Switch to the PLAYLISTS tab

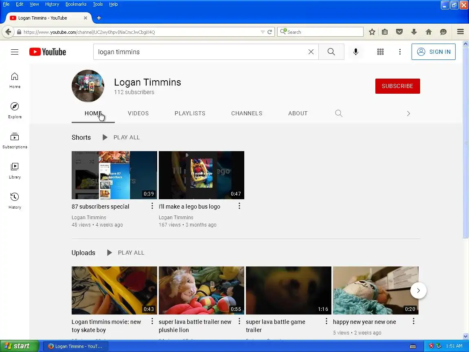(190, 113)
